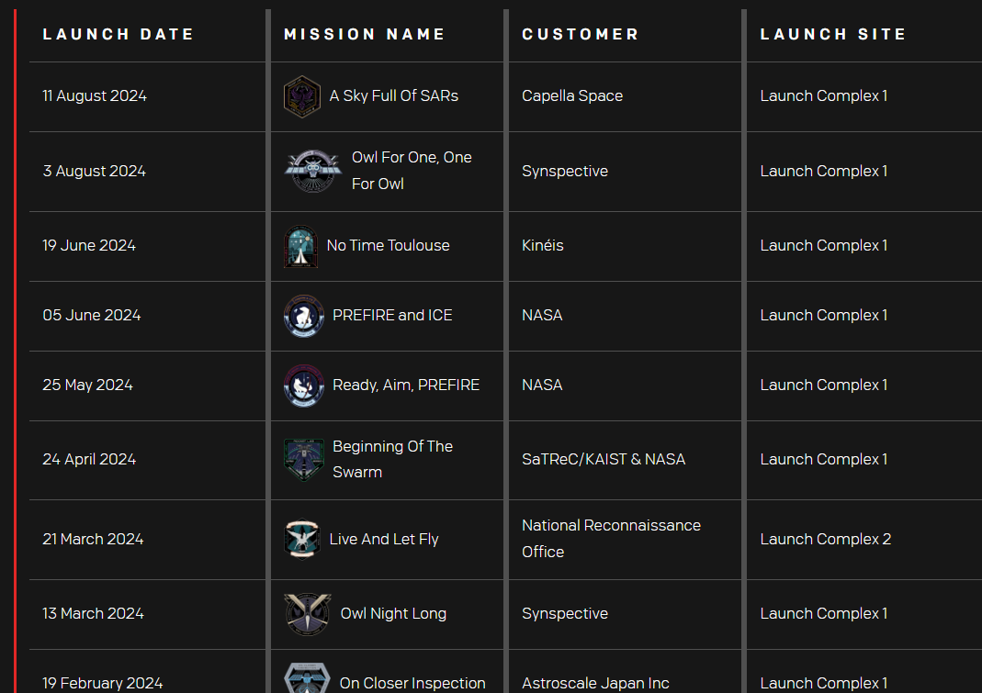Click the On Closer Inspection patch icon
Image resolution: width=982 pixels, height=693 pixels.
tap(306, 680)
